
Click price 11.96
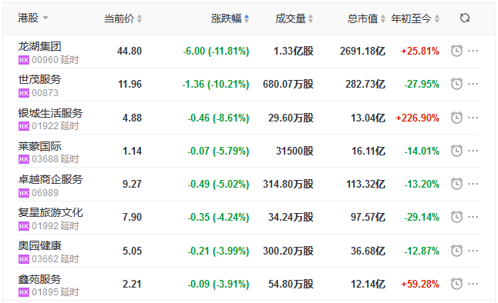click(x=130, y=84)
